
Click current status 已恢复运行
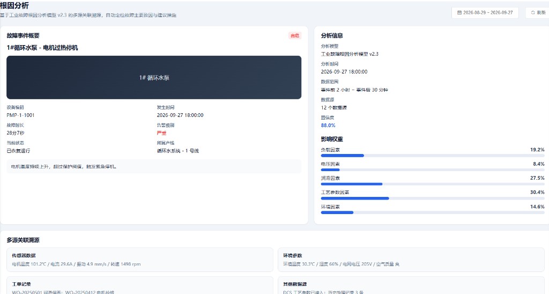[18, 151]
